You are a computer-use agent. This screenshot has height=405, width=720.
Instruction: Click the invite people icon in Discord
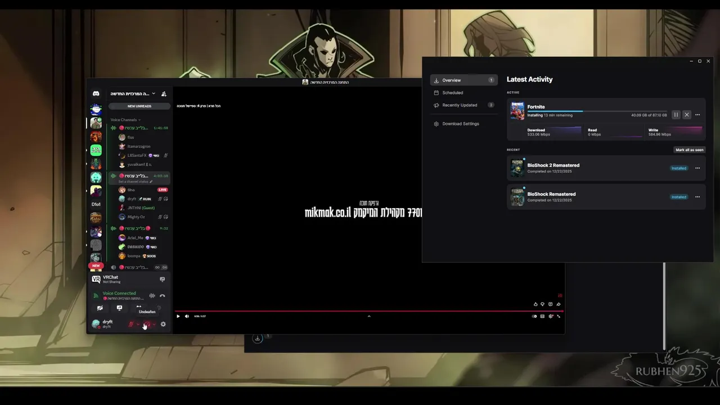click(164, 94)
